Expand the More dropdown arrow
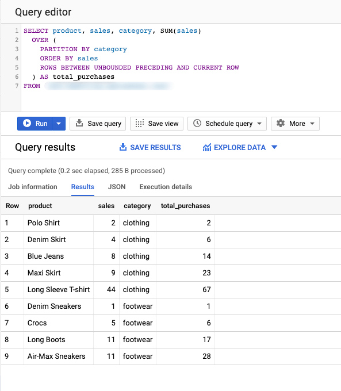This screenshot has width=341, height=391. click(312, 124)
